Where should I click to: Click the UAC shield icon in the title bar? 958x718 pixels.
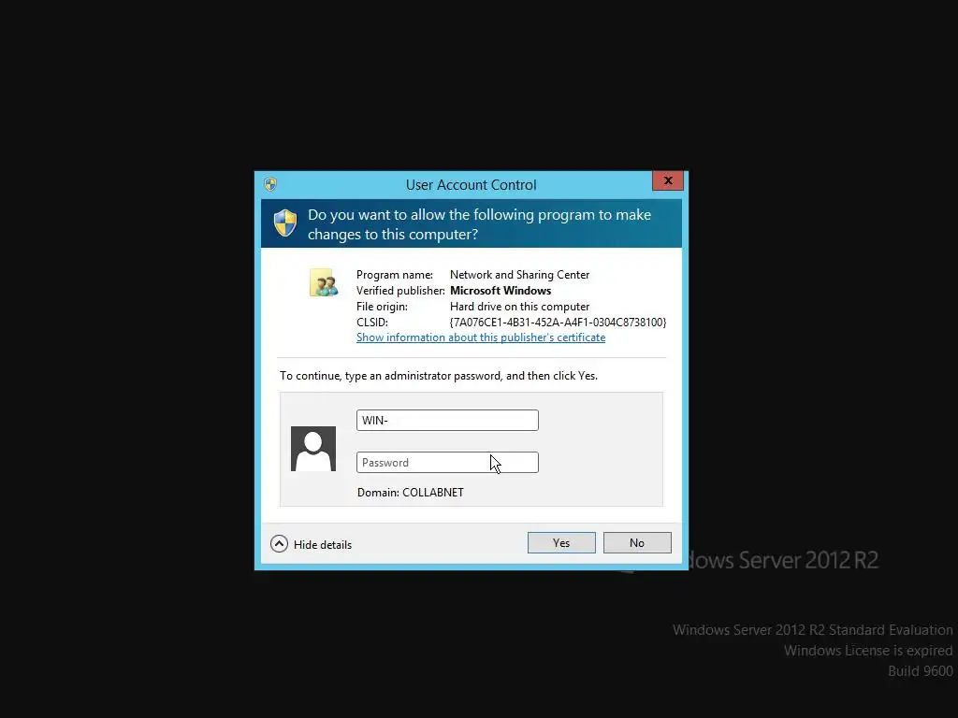(270, 184)
